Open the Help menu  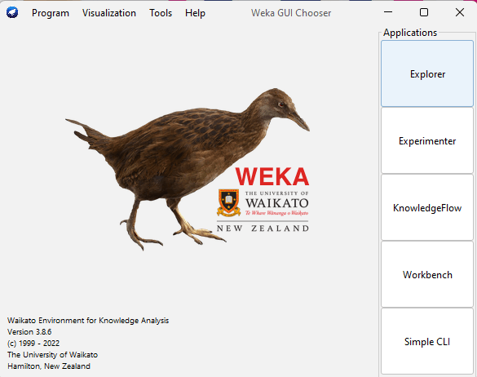click(x=195, y=13)
